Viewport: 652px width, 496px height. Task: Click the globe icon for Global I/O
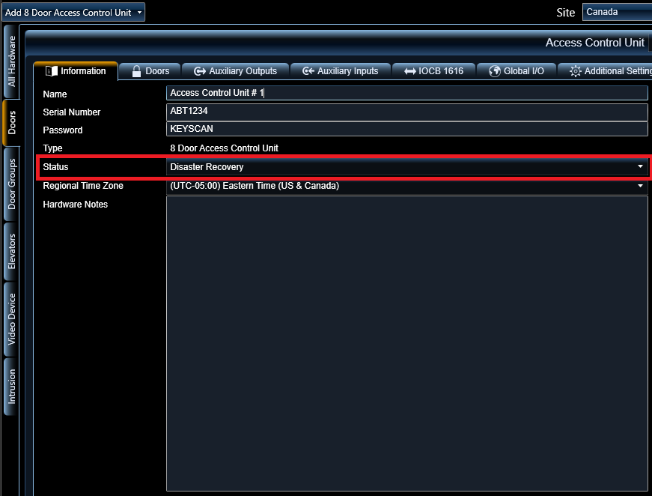pyautogui.click(x=494, y=71)
